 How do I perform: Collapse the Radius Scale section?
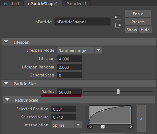point(7,100)
